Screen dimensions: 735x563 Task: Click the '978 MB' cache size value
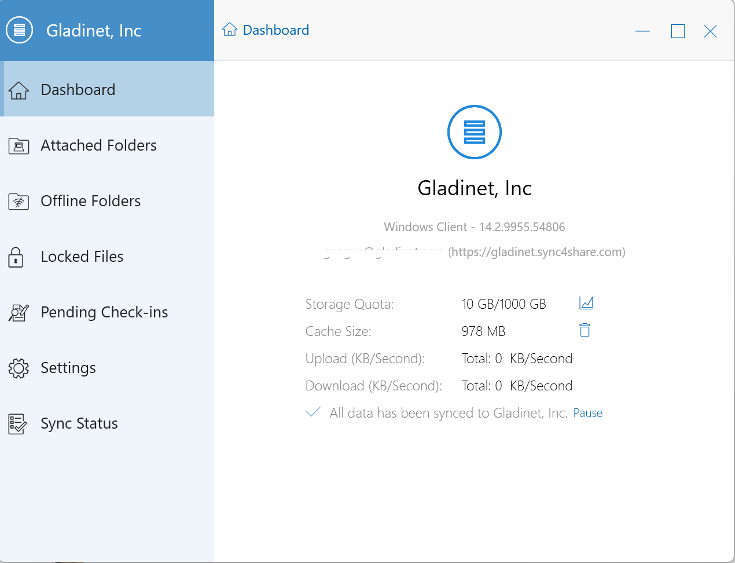[x=484, y=331]
